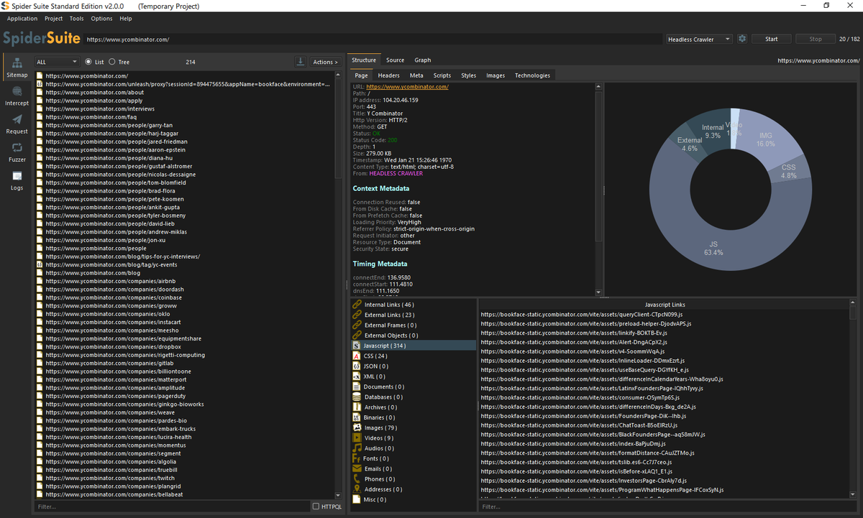Click the Start crawl button
This screenshot has height=518, width=863.
tap(772, 39)
